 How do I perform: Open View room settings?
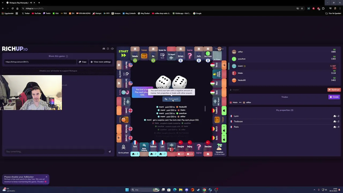pos(100,62)
